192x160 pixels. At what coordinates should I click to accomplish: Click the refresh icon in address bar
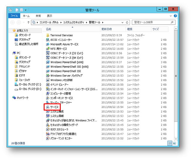(x=127, y=22)
